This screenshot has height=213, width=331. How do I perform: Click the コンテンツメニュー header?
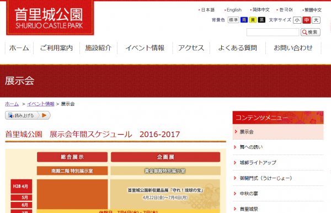pyautogui.click(x=278, y=118)
